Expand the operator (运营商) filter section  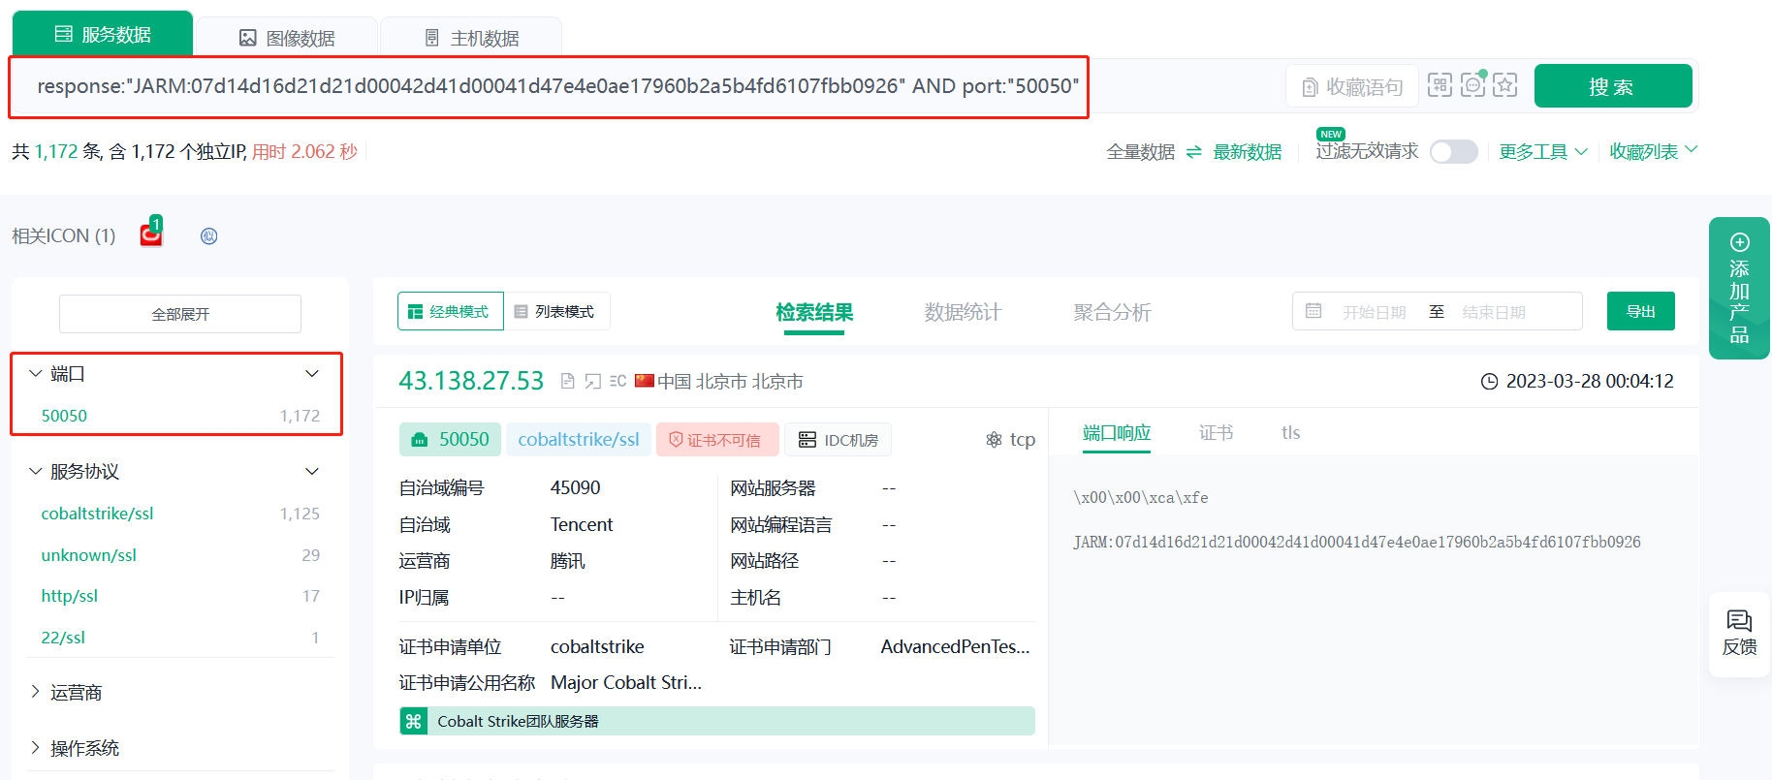76,692
